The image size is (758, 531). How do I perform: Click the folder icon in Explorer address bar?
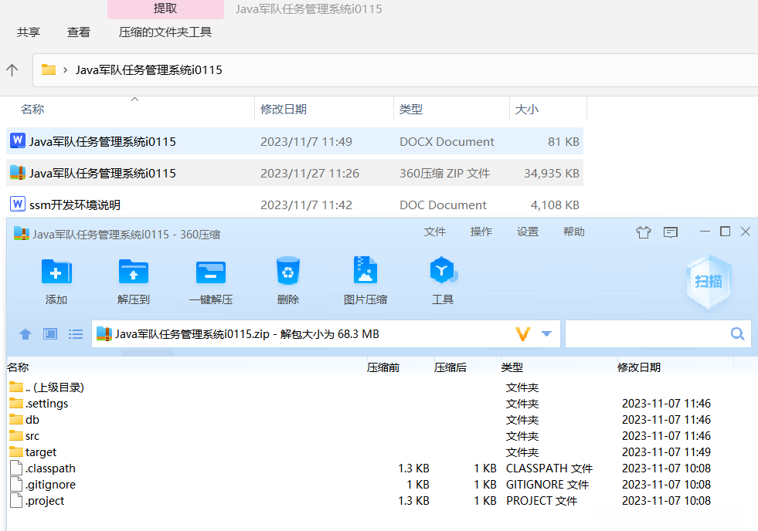tap(49, 70)
